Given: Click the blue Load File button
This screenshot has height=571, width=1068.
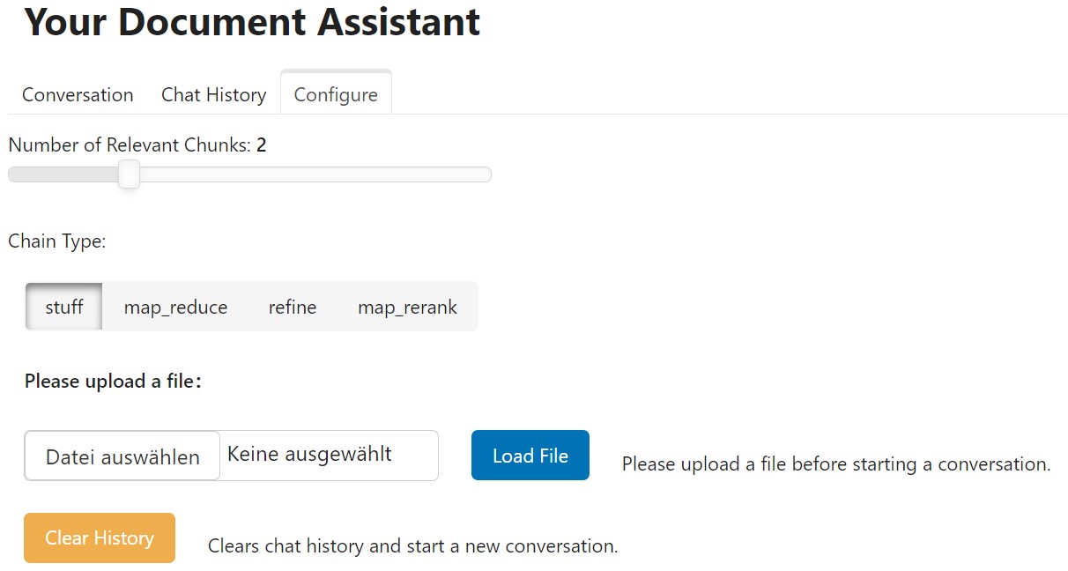Looking at the screenshot, I should click(530, 455).
